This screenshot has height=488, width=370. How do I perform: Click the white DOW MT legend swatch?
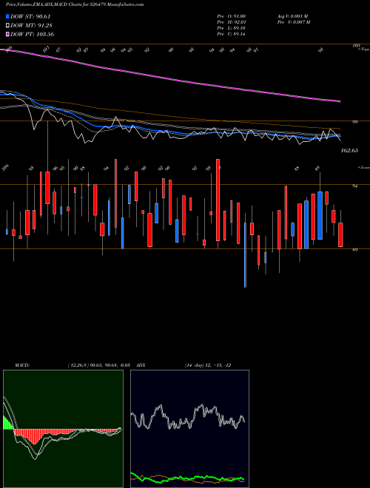tap(7, 26)
